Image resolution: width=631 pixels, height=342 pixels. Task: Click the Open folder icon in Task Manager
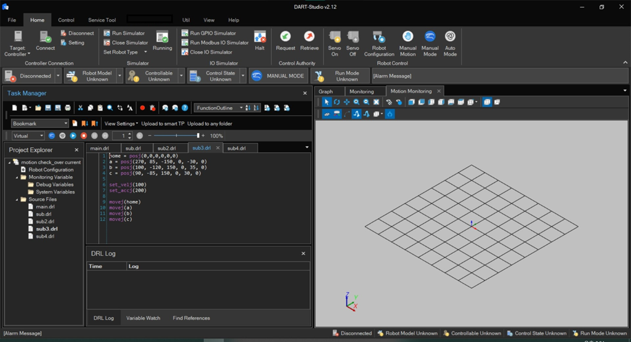38,108
